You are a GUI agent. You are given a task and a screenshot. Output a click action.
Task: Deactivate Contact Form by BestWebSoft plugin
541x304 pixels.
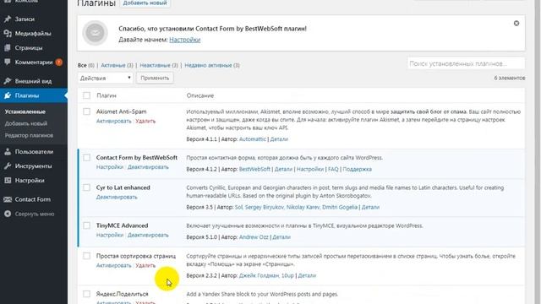[148, 167]
